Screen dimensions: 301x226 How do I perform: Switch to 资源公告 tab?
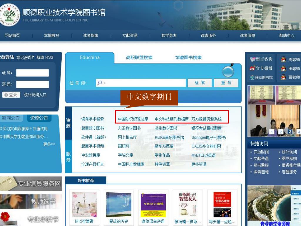click(39, 118)
